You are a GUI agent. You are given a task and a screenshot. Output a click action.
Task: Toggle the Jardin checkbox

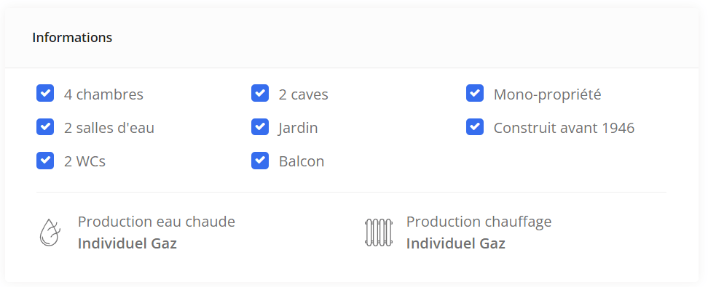coord(260,127)
